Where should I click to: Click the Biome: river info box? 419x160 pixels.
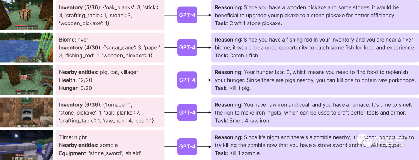click(x=111, y=47)
